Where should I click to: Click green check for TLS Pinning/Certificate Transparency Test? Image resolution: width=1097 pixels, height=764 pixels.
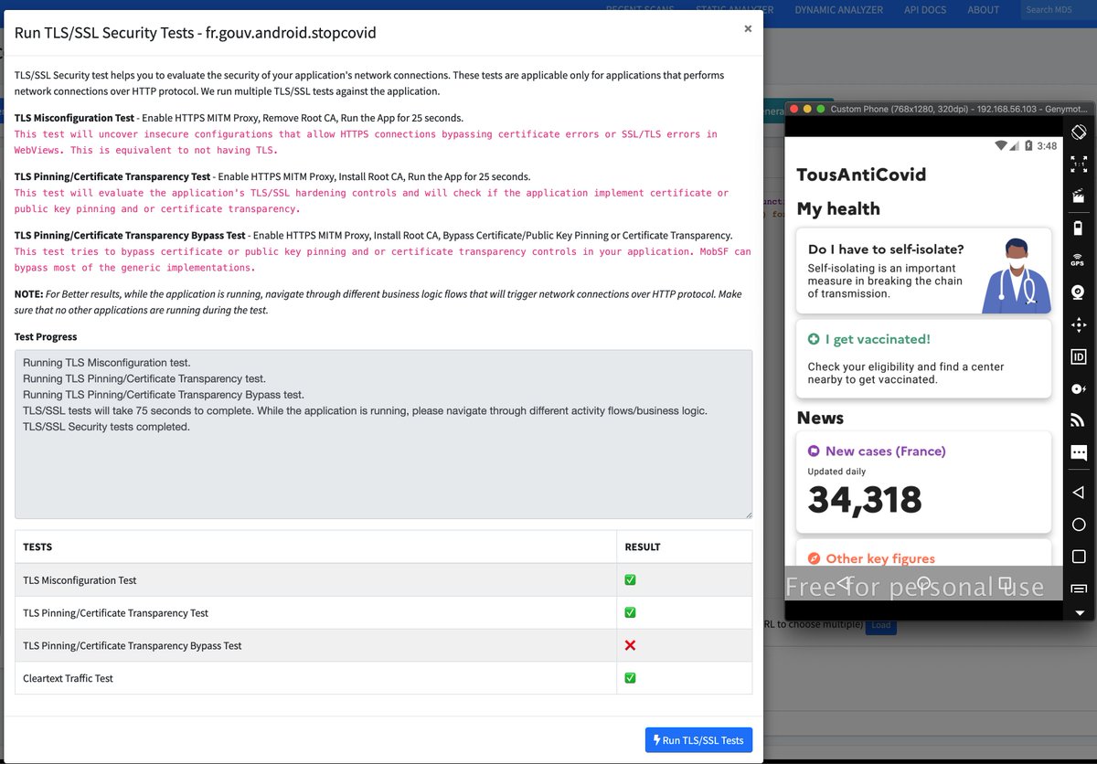[630, 612]
